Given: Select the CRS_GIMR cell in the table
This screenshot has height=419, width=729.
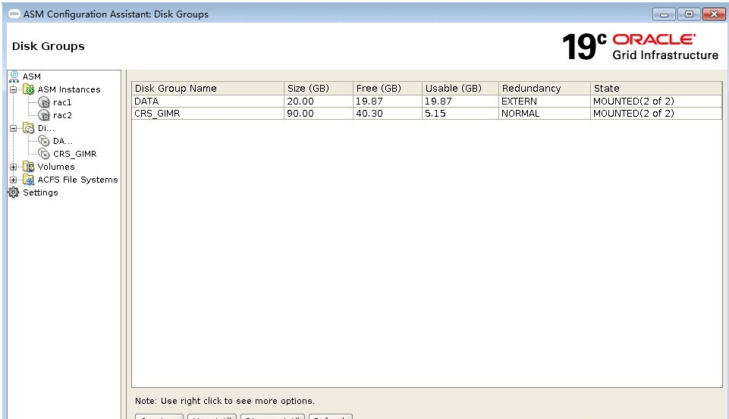Looking at the screenshot, I should [x=208, y=114].
